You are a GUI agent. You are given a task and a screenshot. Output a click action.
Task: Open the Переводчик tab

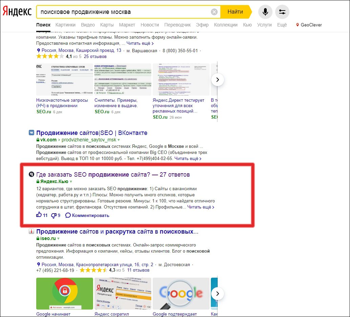[177, 25]
